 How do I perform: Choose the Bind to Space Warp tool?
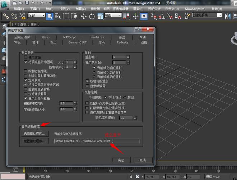point(22,16)
